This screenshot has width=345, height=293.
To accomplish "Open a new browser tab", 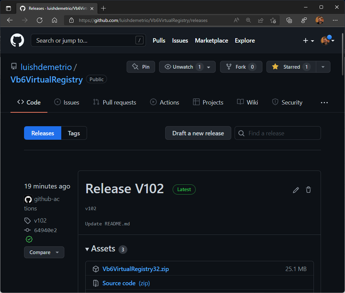I will (x=103, y=8).
